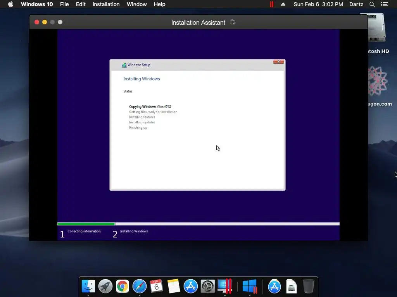Click the 'Installing updates' status line
397x297 pixels.
click(142, 122)
